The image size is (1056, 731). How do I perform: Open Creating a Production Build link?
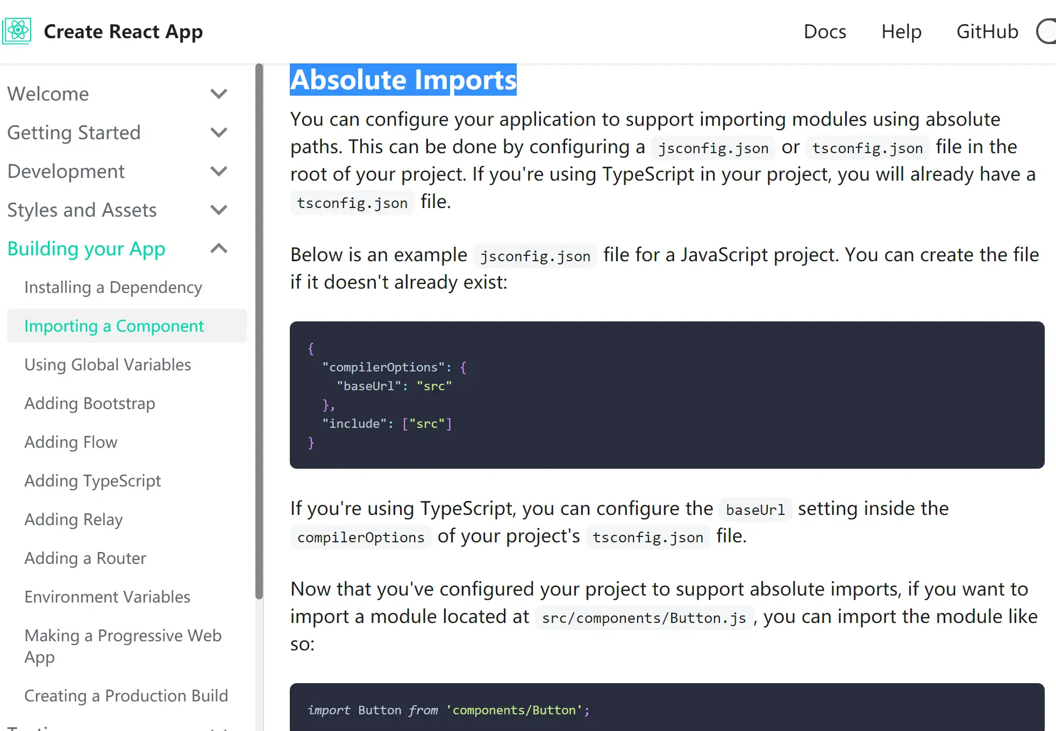pyautogui.click(x=126, y=696)
